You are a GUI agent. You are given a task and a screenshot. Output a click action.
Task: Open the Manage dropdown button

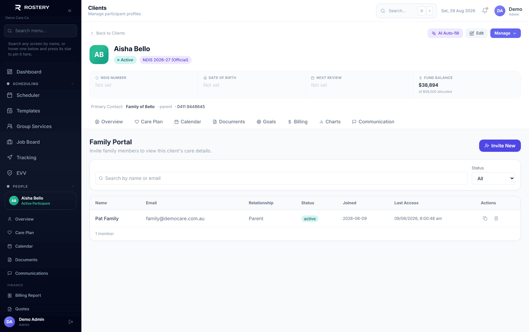505,33
